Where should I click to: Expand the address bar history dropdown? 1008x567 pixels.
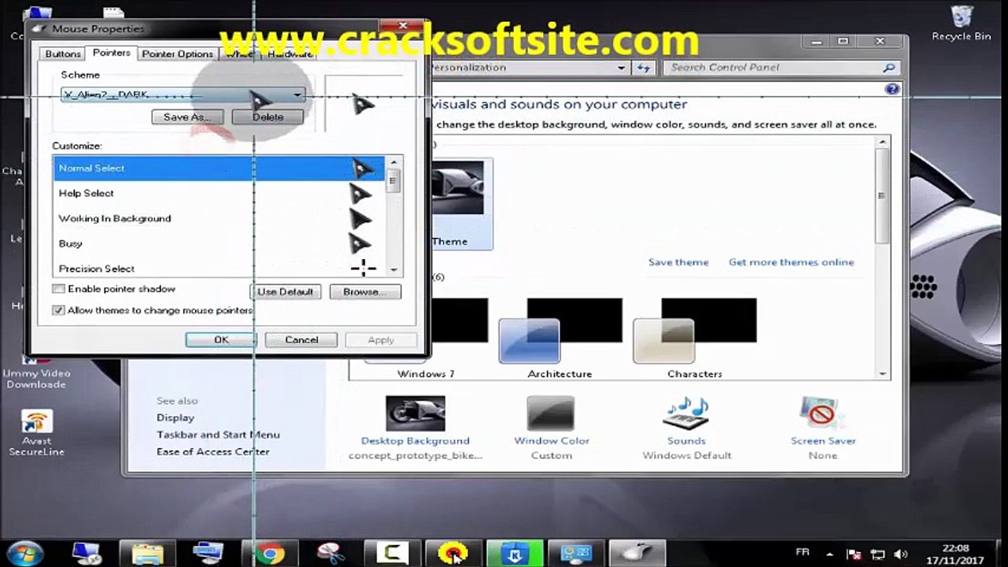click(x=622, y=68)
